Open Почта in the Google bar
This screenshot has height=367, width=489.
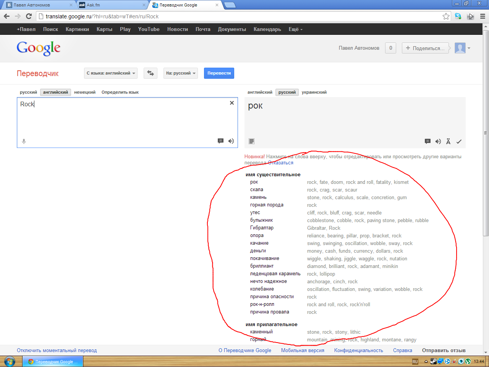click(x=203, y=29)
